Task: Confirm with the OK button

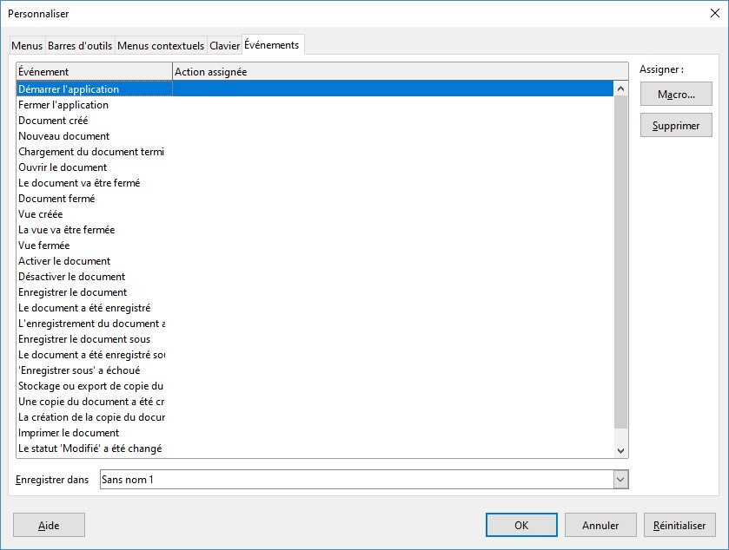Action: [521, 525]
